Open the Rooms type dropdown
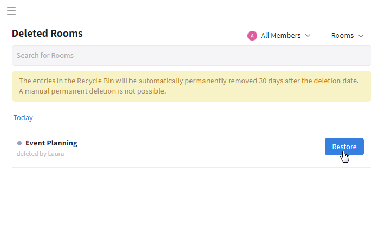Screen dimensions: 379x232 [x=348, y=36]
